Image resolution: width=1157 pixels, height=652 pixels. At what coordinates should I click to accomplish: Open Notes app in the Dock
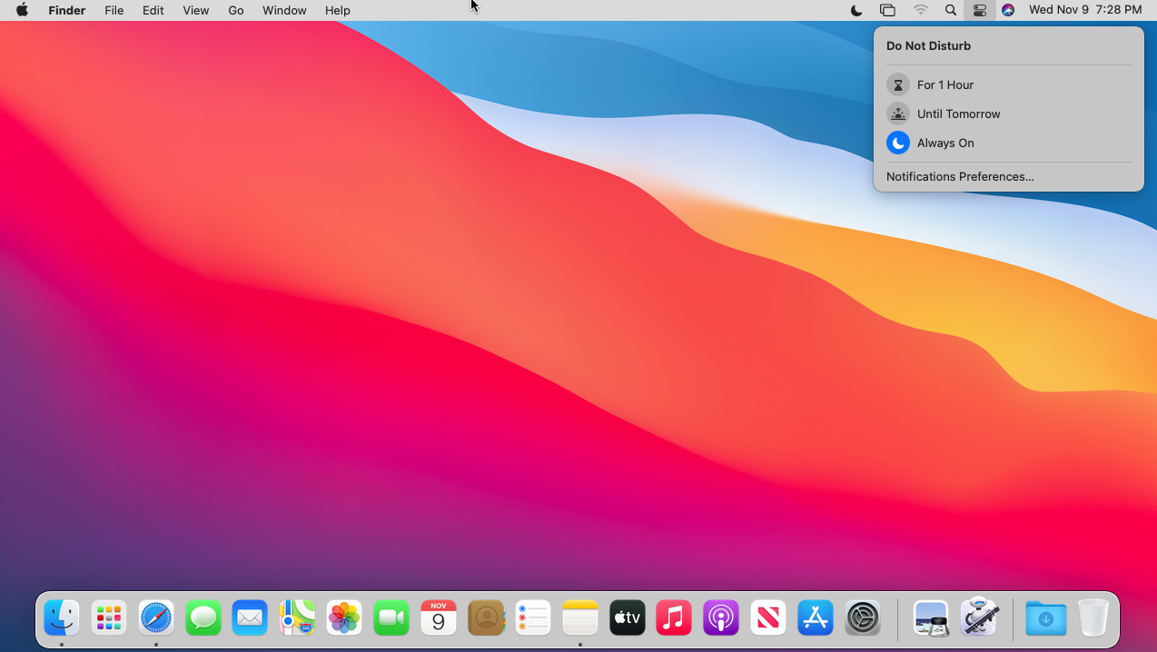point(580,618)
